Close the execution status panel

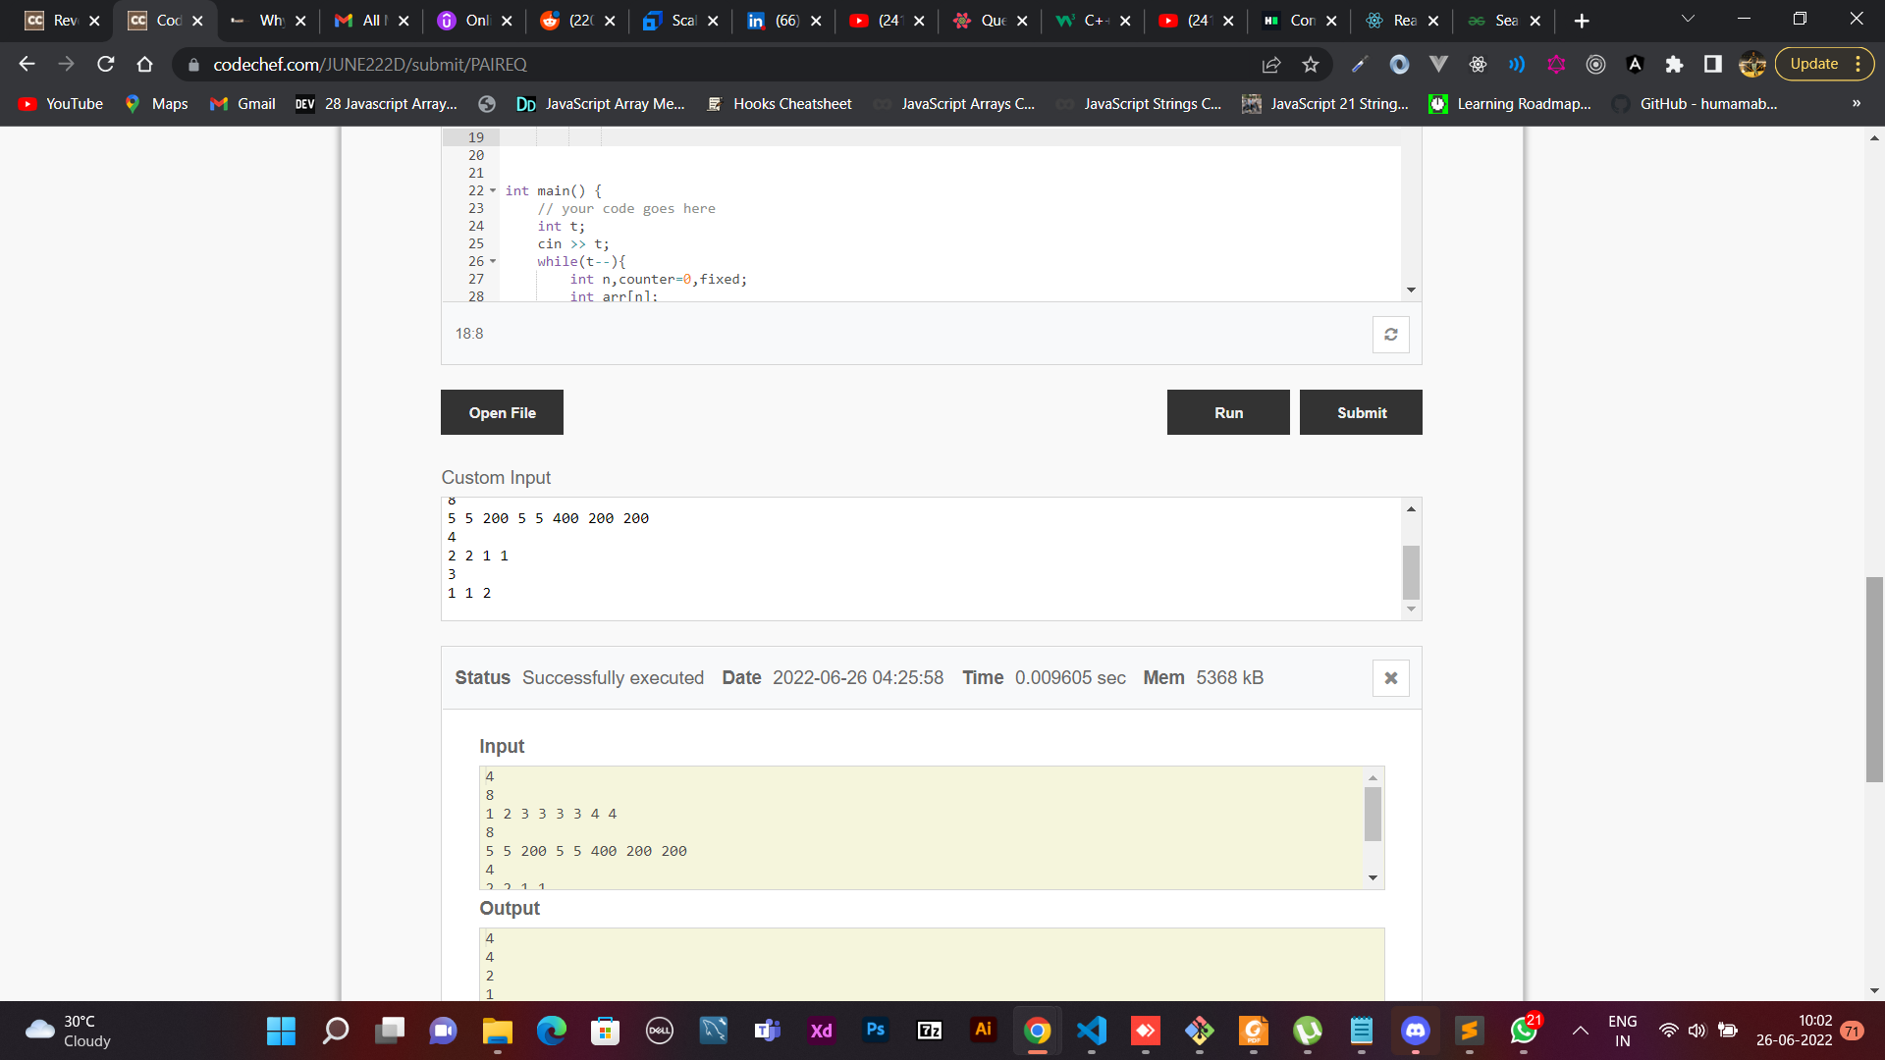[x=1390, y=678]
